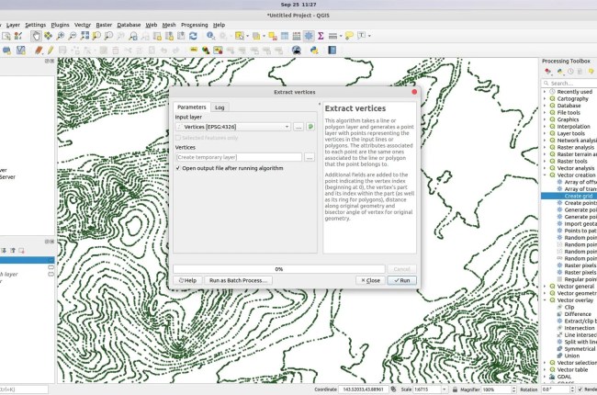This screenshot has height=395, width=597.
Task: Click the Vertices output path field
Action: click(x=238, y=158)
